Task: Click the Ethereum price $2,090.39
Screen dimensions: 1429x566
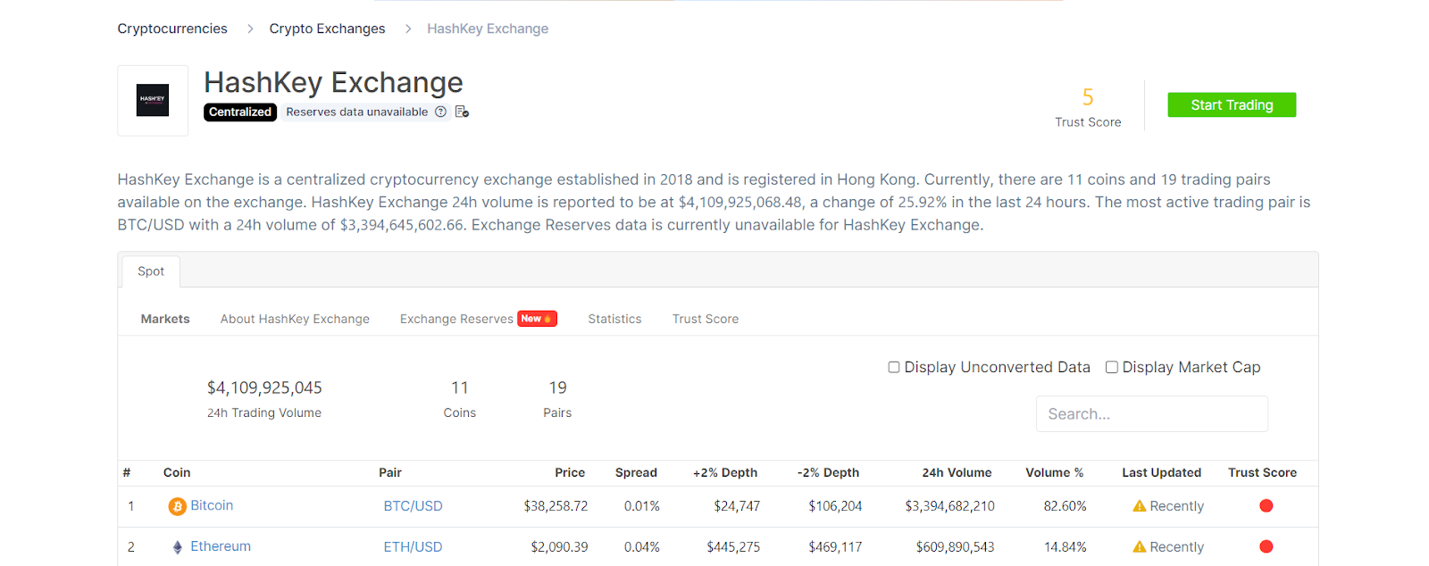Action: coord(559,547)
